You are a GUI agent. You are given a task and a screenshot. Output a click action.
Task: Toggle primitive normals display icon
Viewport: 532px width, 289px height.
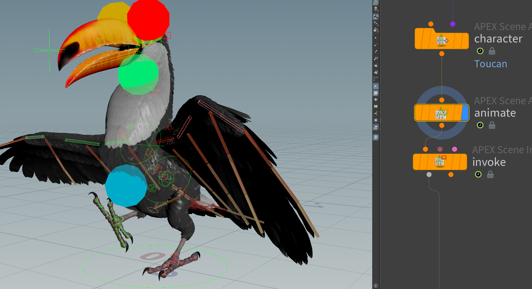tap(375, 65)
